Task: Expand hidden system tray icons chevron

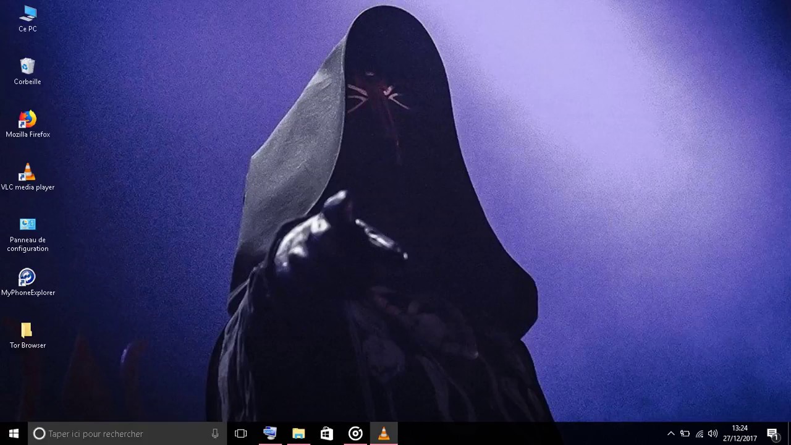Action: coord(671,434)
